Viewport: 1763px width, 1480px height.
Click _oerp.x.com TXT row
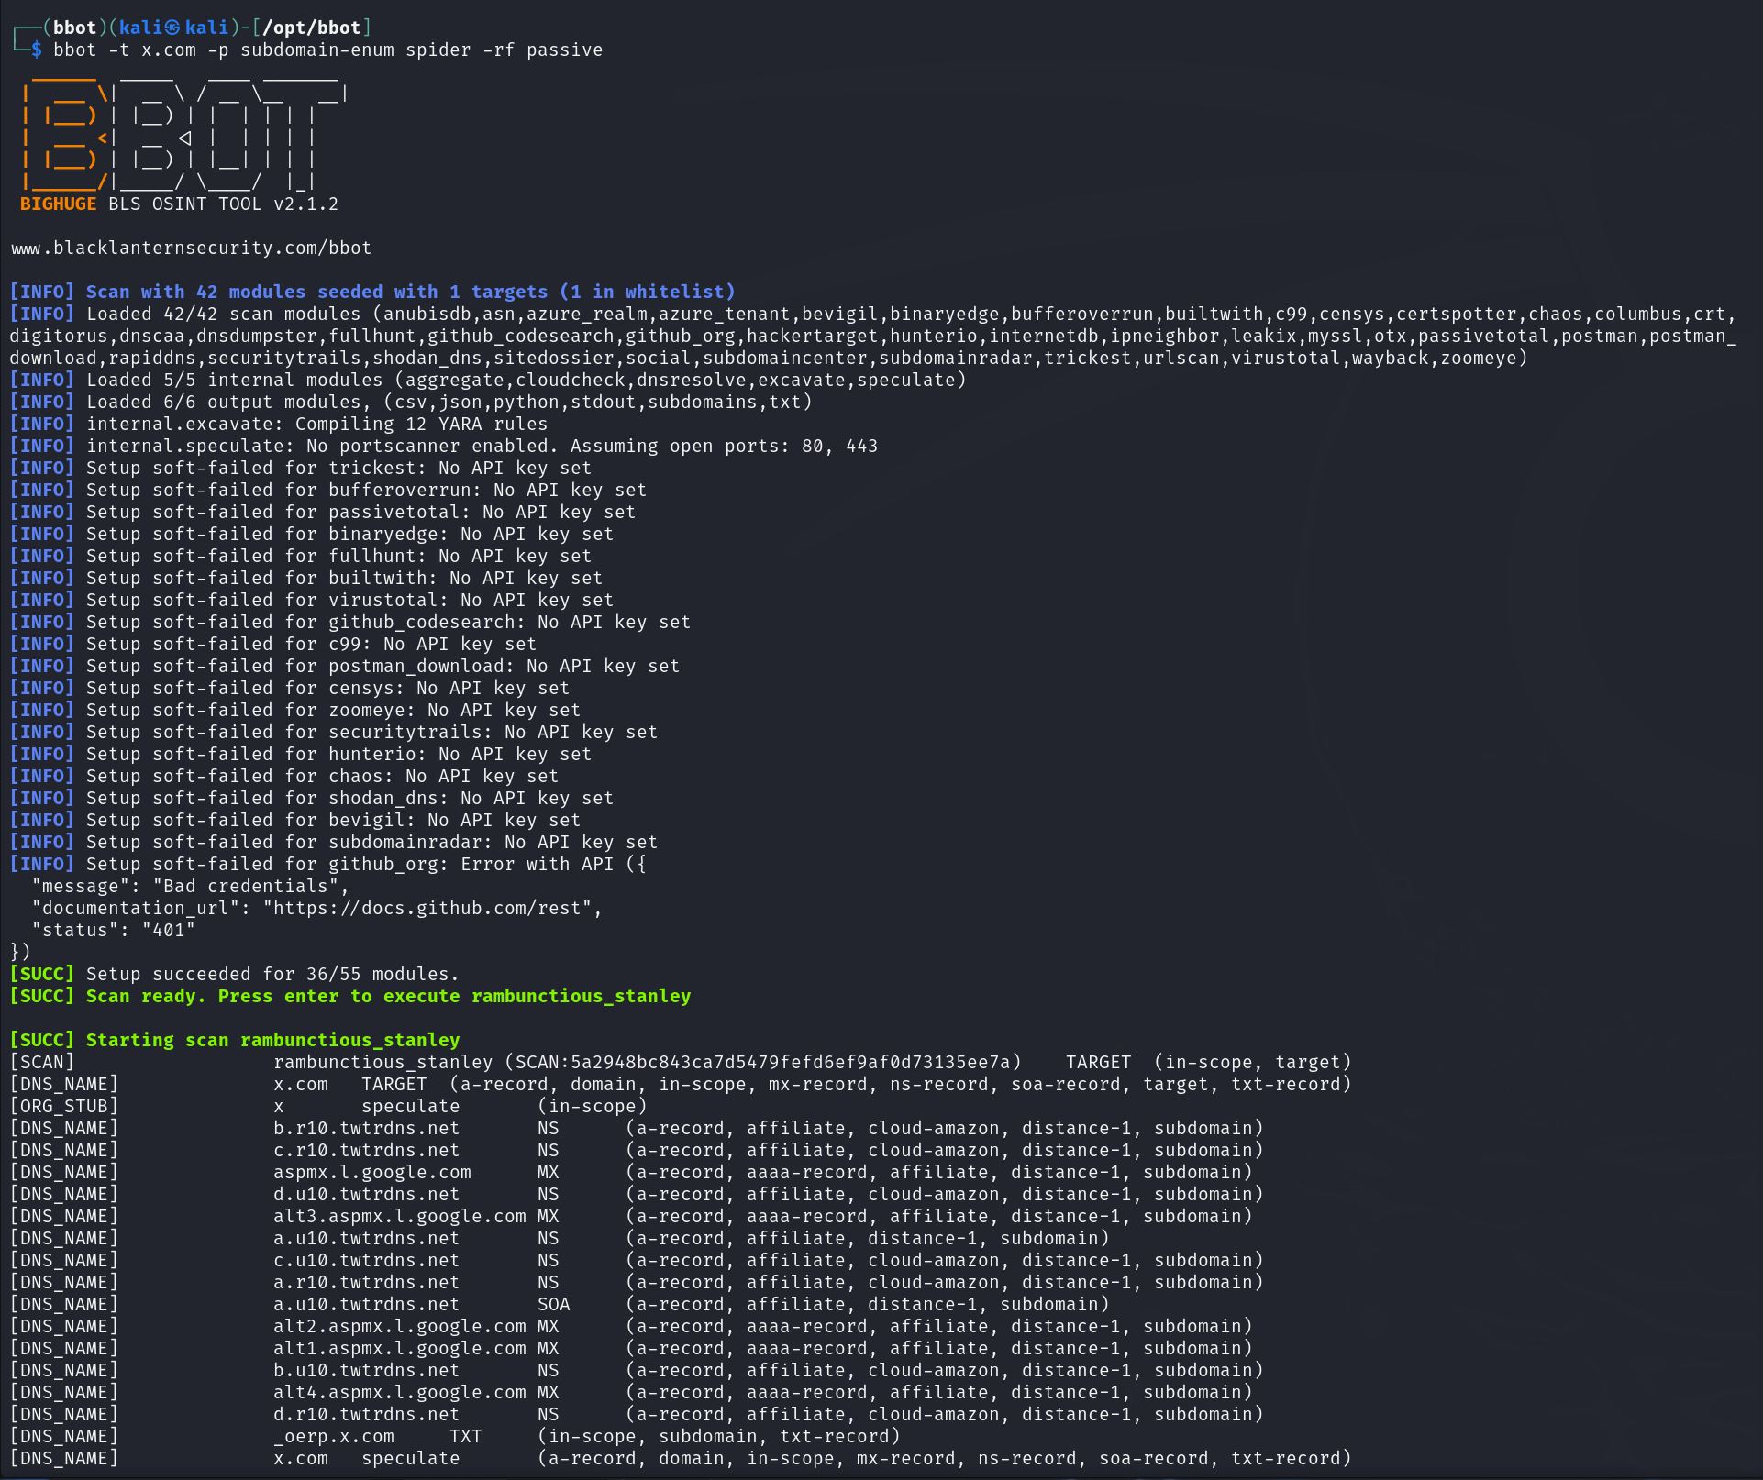click(x=455, y=1436)
